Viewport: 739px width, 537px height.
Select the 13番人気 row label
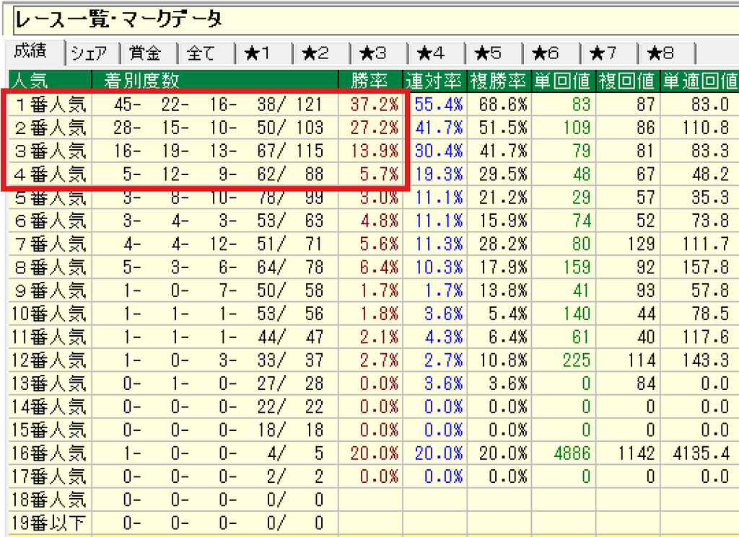[51, 384]
